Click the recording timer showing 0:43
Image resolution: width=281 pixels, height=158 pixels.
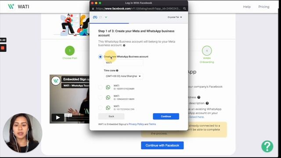click(x=3, y=40)
